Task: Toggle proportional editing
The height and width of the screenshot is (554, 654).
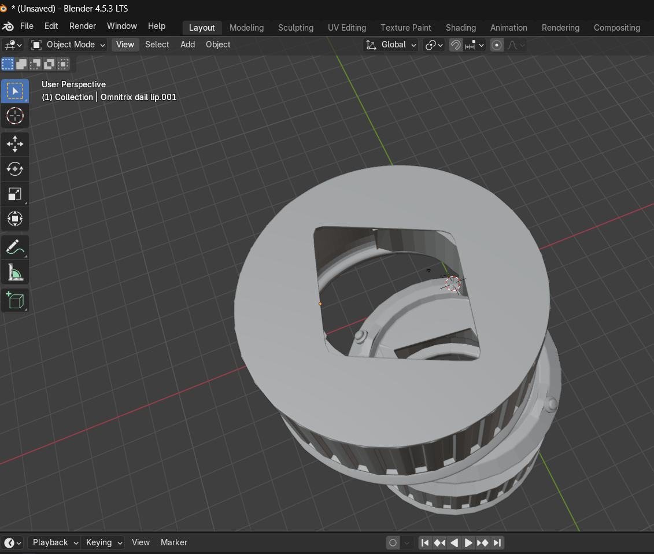Action: click(x=496, y=45)
